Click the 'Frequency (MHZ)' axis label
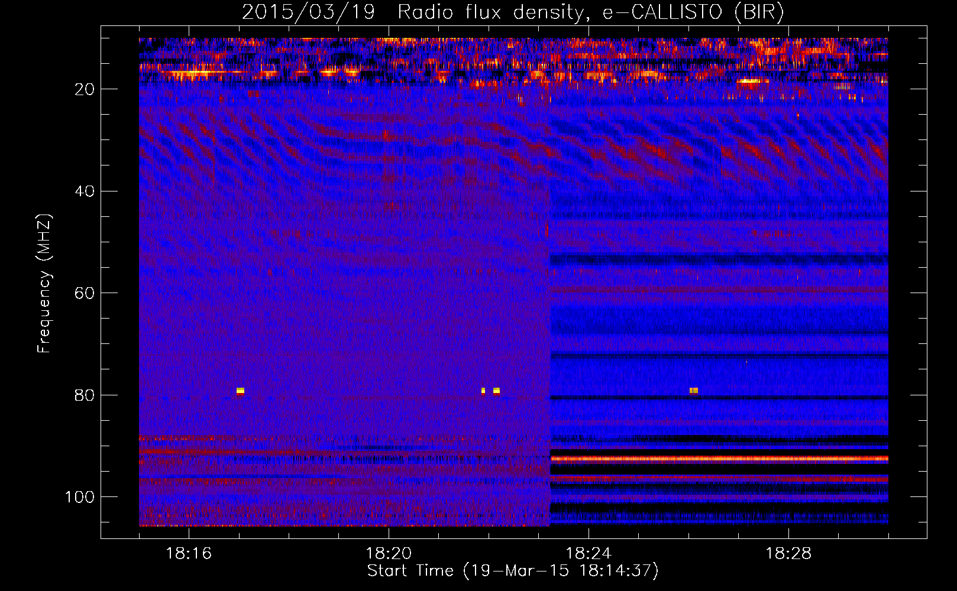 [x=44, y=284]
